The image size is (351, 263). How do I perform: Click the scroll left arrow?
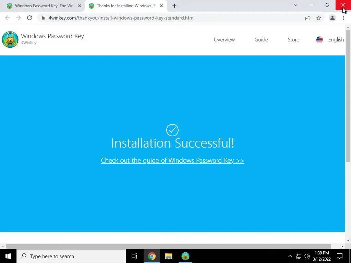point(3,246)
